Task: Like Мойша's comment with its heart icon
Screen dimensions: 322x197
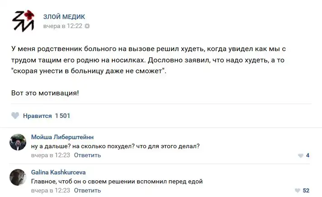Action: (300, 156)
